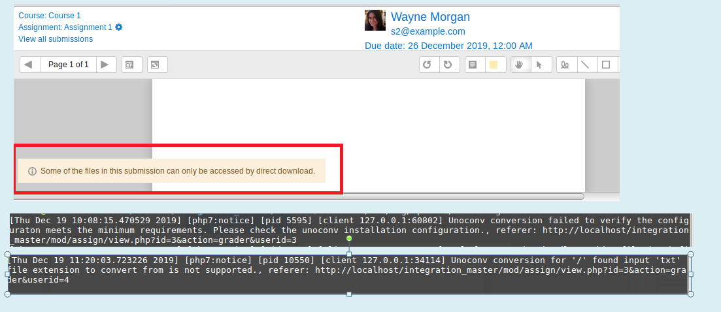Go to the next page arrow
The height and width of the screenshot is (312, 721).
105,65
